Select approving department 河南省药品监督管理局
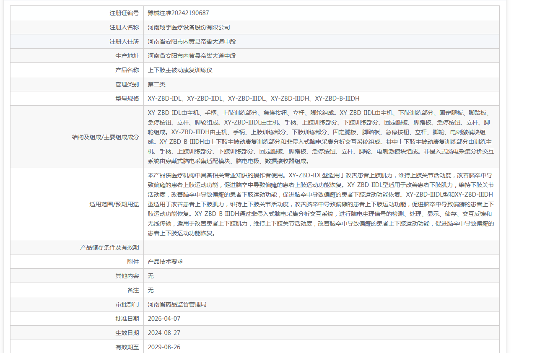The width and height of the screenshot is (545, 353). point(177,304)
